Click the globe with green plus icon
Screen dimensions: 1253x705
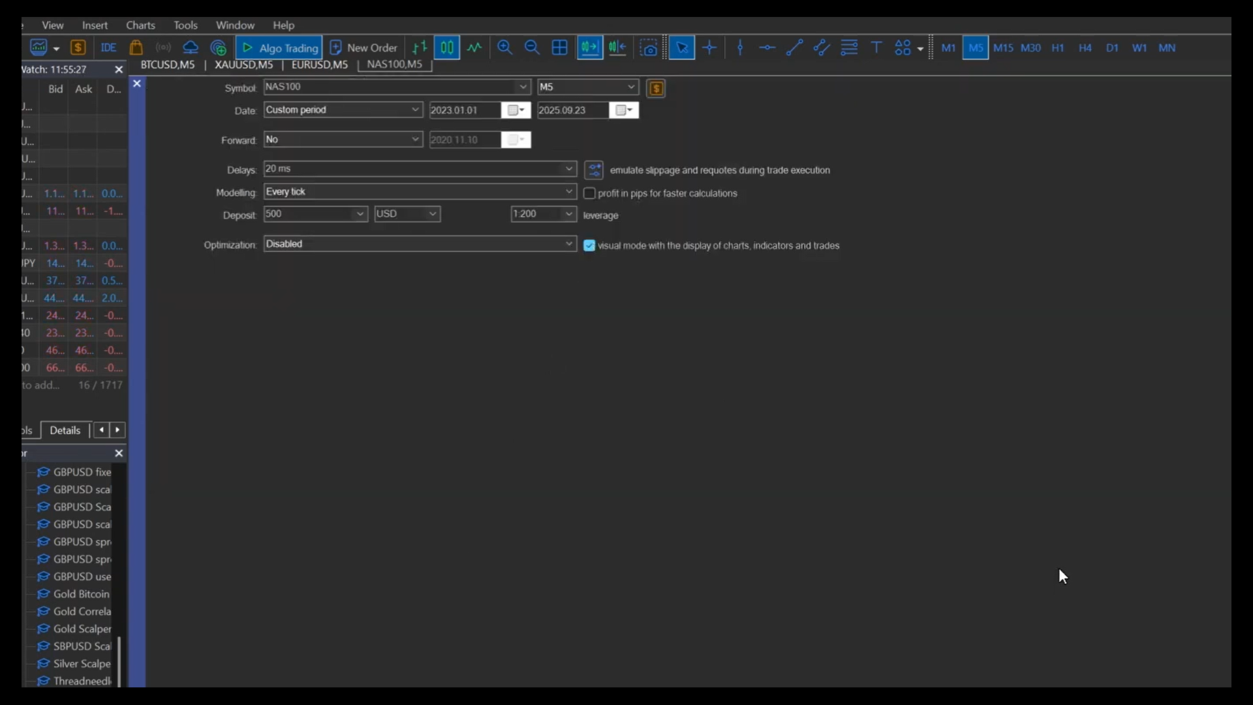(x=219, y=48)
